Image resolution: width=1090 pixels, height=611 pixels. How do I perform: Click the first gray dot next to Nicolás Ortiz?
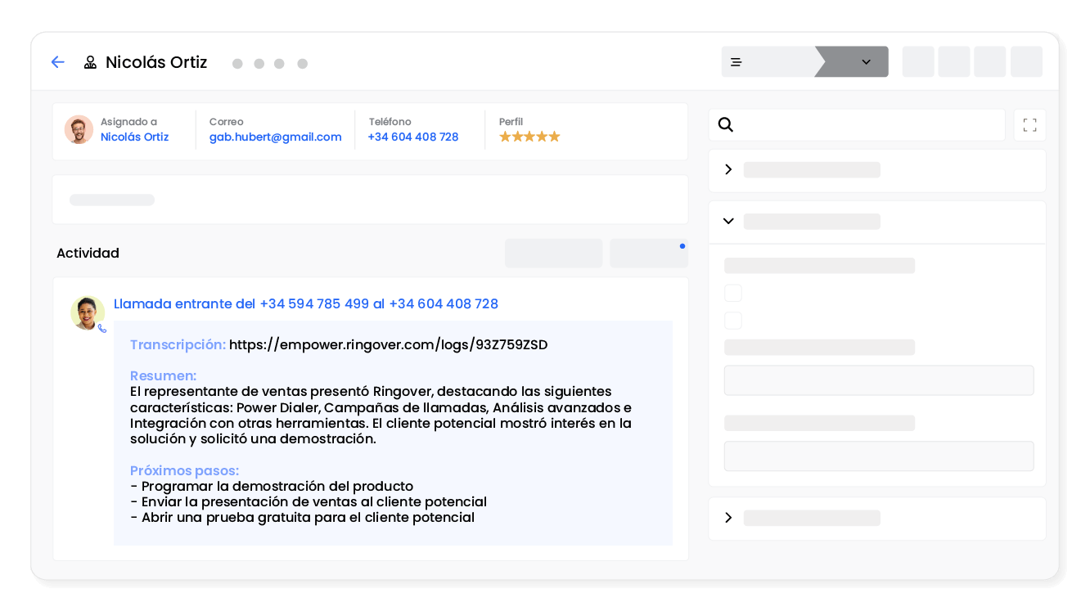pyautogui.click(x=237, y=63)
